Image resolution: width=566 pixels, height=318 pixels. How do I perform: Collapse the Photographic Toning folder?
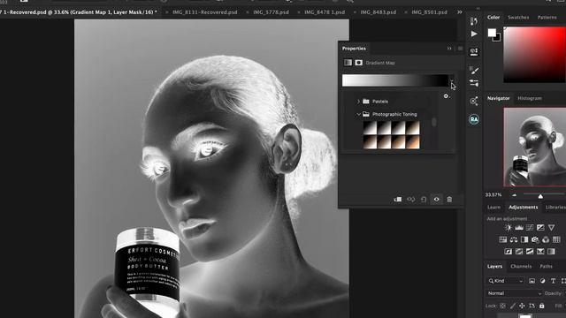(358, 114)
